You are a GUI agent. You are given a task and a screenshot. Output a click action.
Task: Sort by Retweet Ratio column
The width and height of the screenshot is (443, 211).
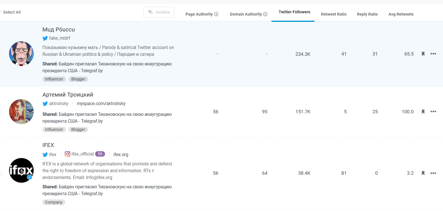(333, 14)
